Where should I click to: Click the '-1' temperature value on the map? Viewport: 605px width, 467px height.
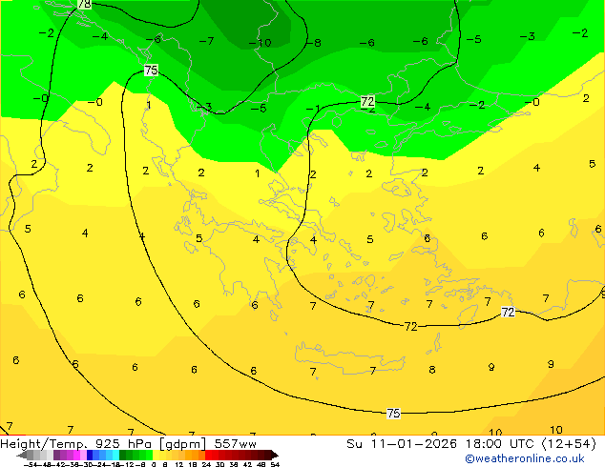coord(313,109)
